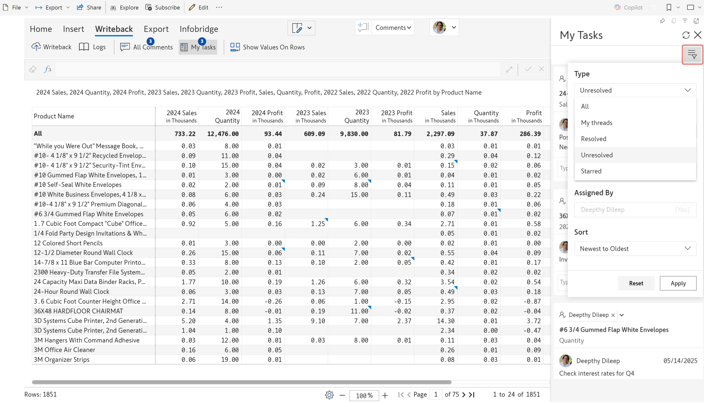Image resolution: width=704 pixels, height=403 pixels.
Task: Click the horizontal table scrollbar
Action: [241, 382]
